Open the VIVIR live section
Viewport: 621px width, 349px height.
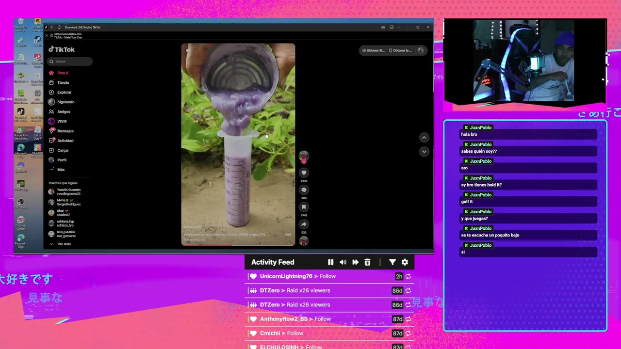[x=58, y=121]
